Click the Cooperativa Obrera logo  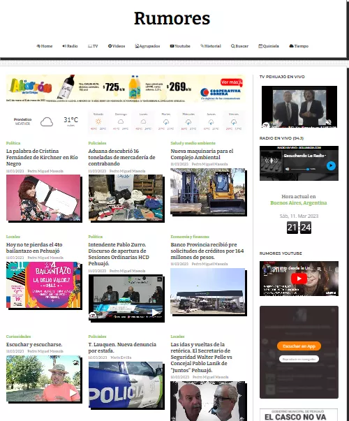pyautogui.click(x=221, y=93)
